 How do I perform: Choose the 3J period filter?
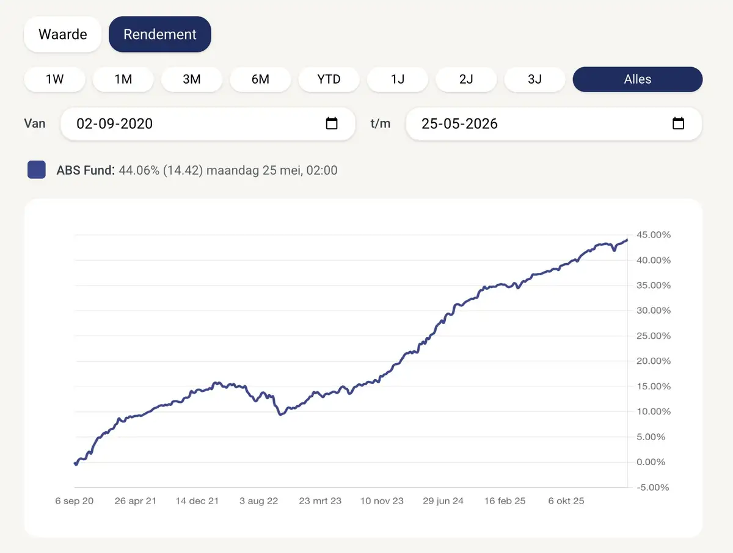pyautogui.click(x=534, y=79)
